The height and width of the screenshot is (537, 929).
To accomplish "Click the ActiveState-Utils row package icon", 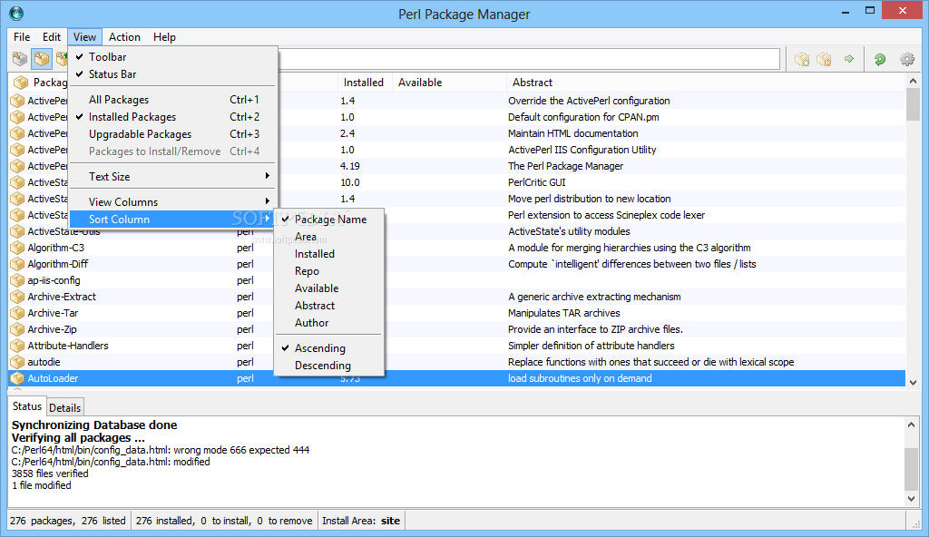I will [x=17, y=231].
